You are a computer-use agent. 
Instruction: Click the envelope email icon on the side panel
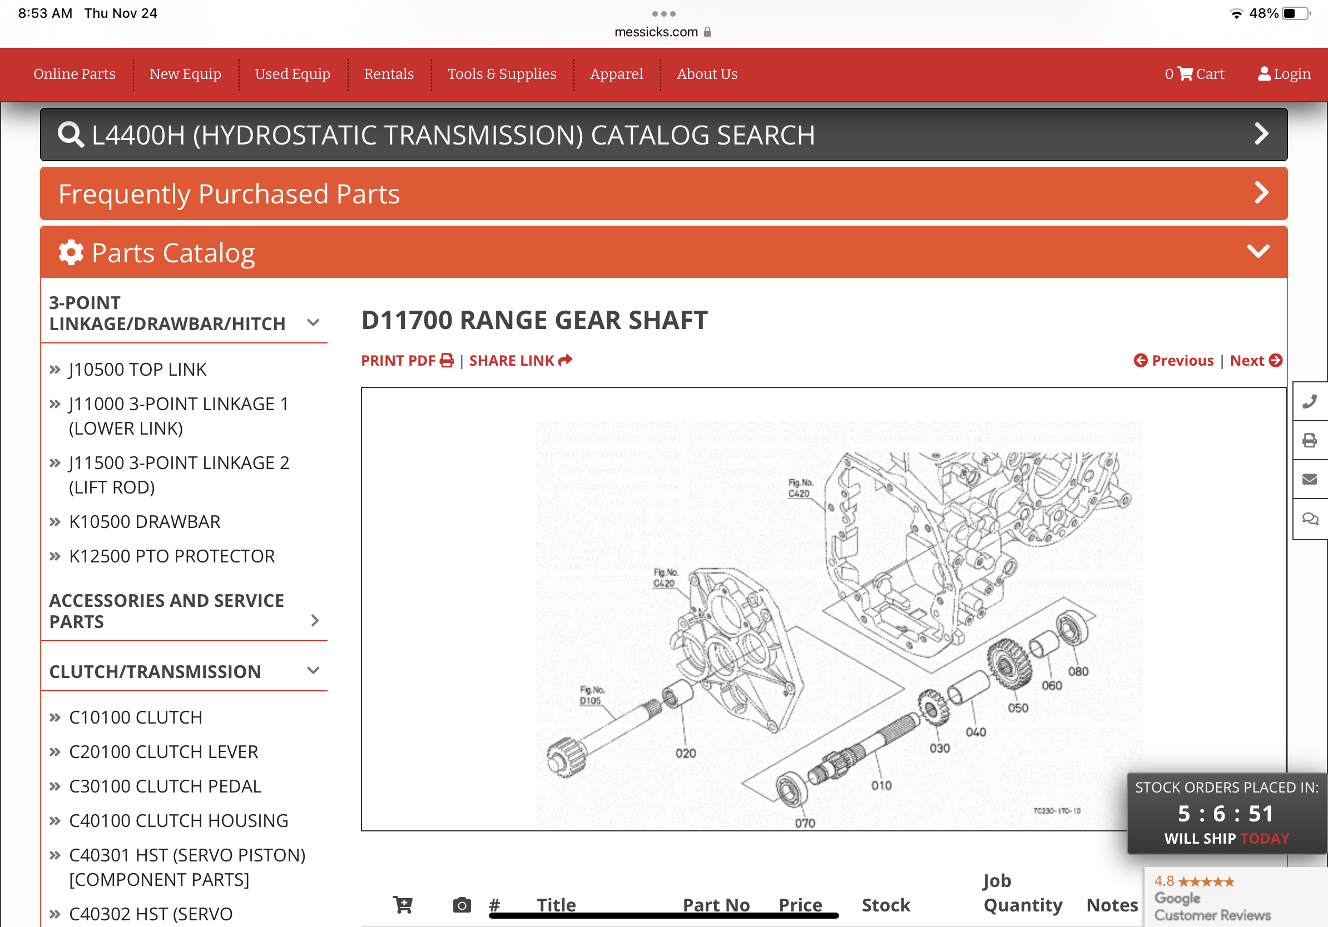click(x=1310, y=479)
